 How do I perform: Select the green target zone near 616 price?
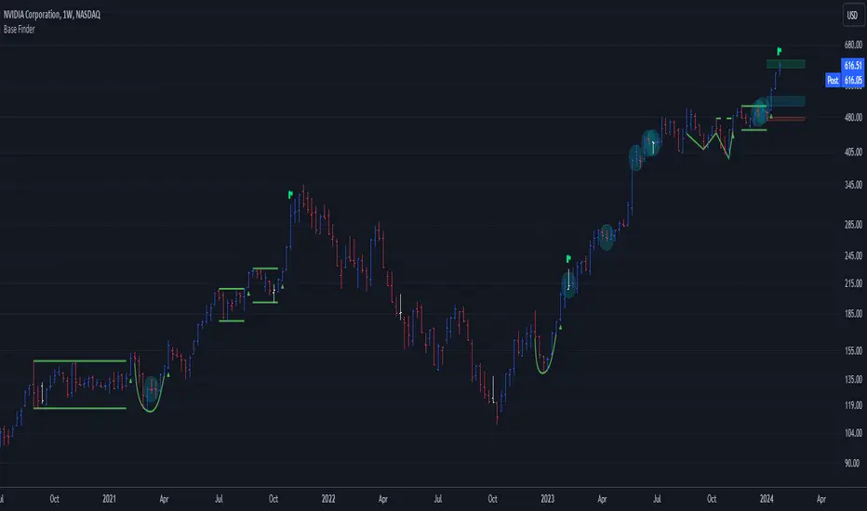(x=785, y=64)
